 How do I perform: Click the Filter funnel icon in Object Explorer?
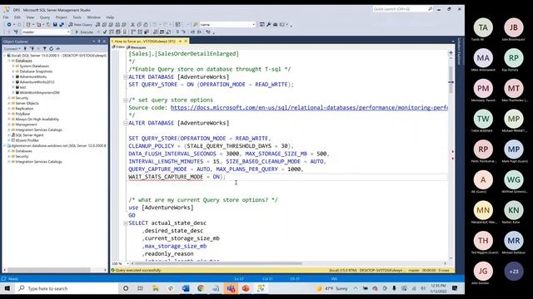(44, 49)
